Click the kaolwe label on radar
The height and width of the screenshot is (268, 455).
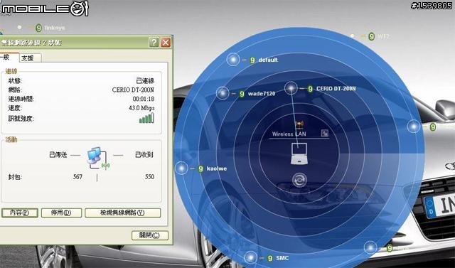pyautogui.click(x=217, y=168)
